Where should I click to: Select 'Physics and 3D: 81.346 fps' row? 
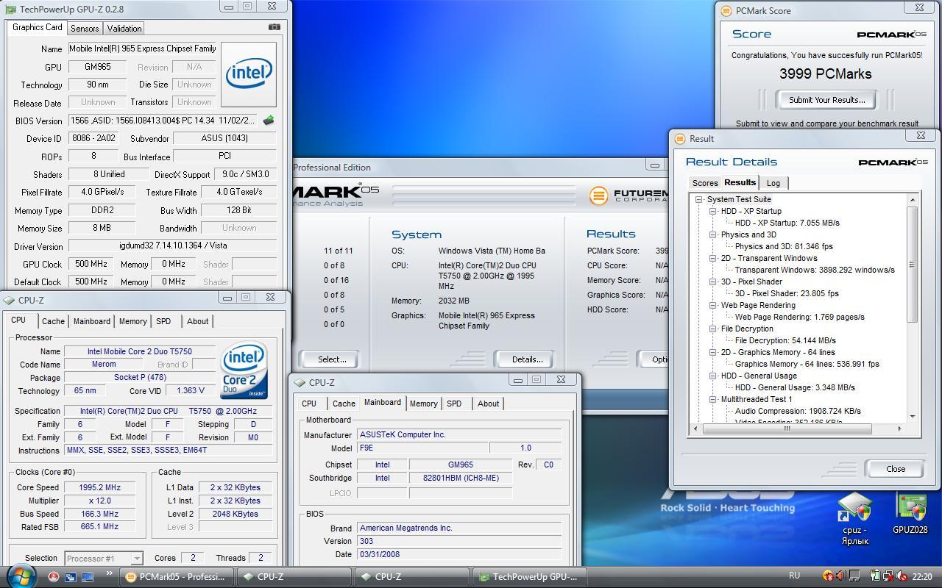click(x=784, y=246)
